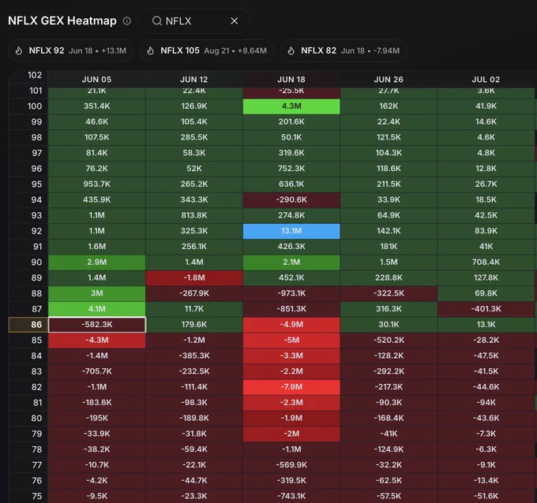
Task: Click the 285.5K cell at strike 98
Action: (194, 137)
